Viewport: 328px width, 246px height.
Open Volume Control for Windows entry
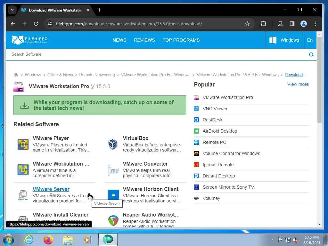[231, 153]
